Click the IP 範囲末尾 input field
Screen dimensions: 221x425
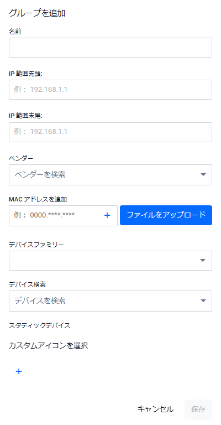coord(110,132)
